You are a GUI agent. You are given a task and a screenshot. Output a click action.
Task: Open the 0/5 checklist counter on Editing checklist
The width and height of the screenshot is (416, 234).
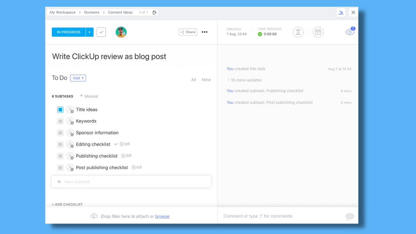[125, 144]
